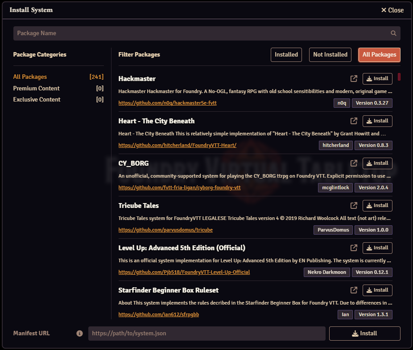Viewport: 413px width, 350px height.
Task: Open external page icon for Starfinder Beginner Box Ruleset
Action: click(354, 290)
